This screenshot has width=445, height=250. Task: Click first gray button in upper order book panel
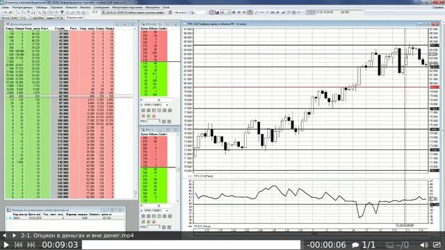(x=143, y=110)
